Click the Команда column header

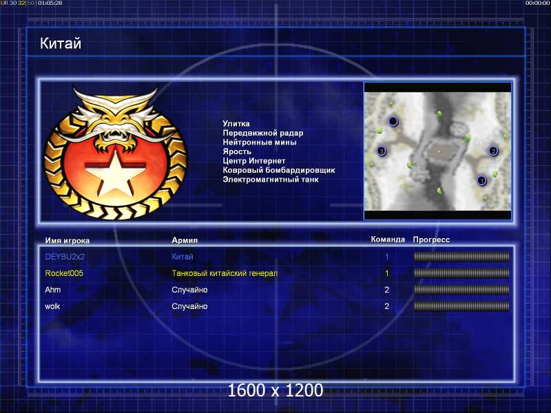pyautogui.click(x=388, y=240)
